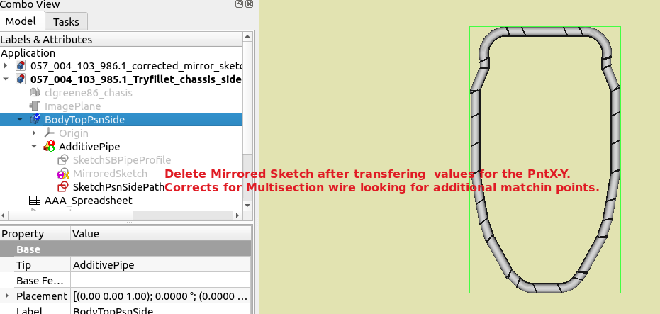This screenshot has height=314, width=660.
Task: Click the Tip value AdditivePipe field
Action: 160,264
